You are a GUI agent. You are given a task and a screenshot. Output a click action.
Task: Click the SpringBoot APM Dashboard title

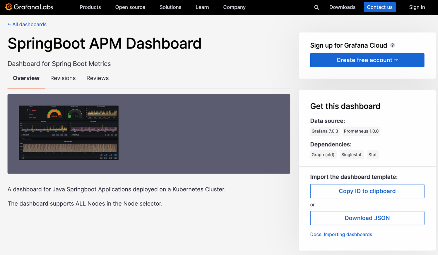click(x=105, y=44)
